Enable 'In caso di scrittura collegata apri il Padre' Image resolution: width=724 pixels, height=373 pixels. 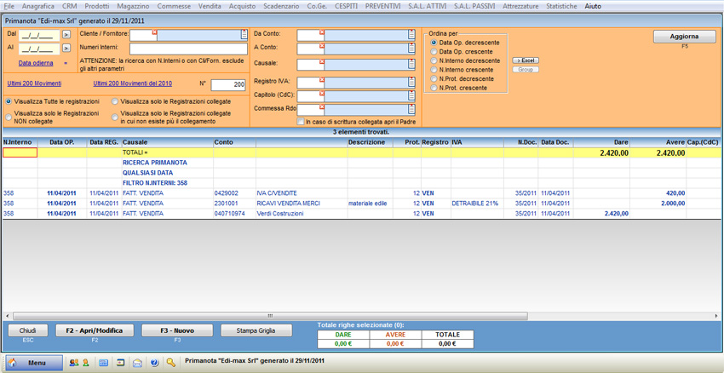301,122
